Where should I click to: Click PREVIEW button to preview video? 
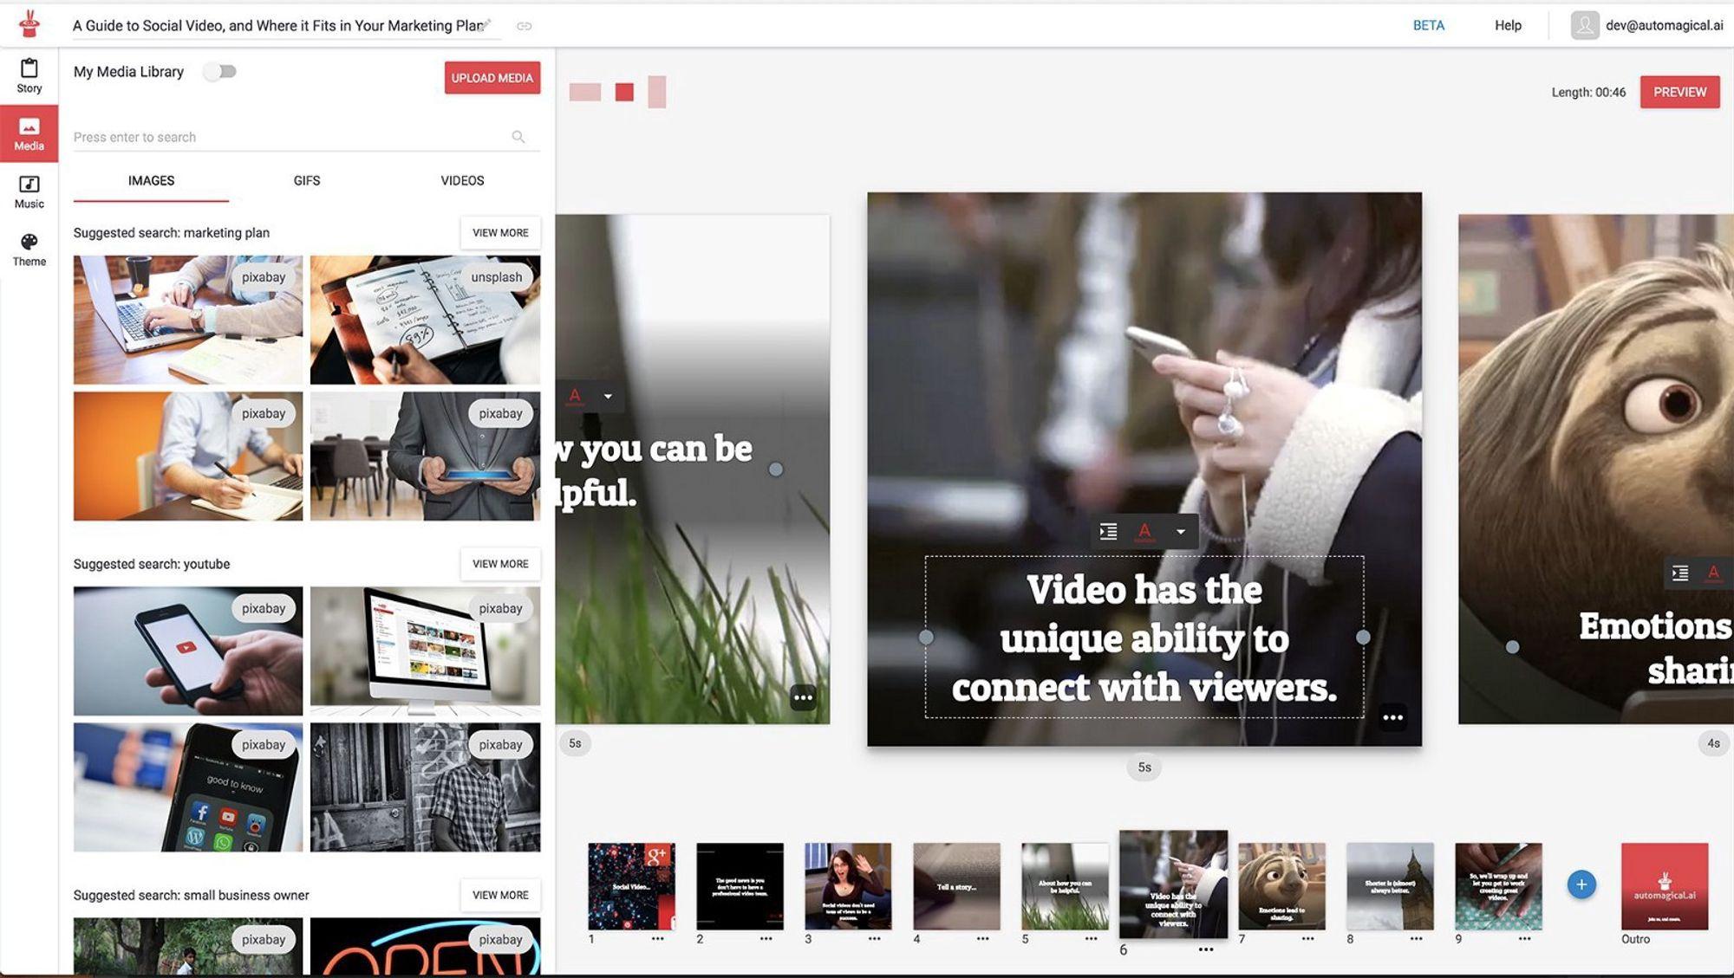(1680, 92)
